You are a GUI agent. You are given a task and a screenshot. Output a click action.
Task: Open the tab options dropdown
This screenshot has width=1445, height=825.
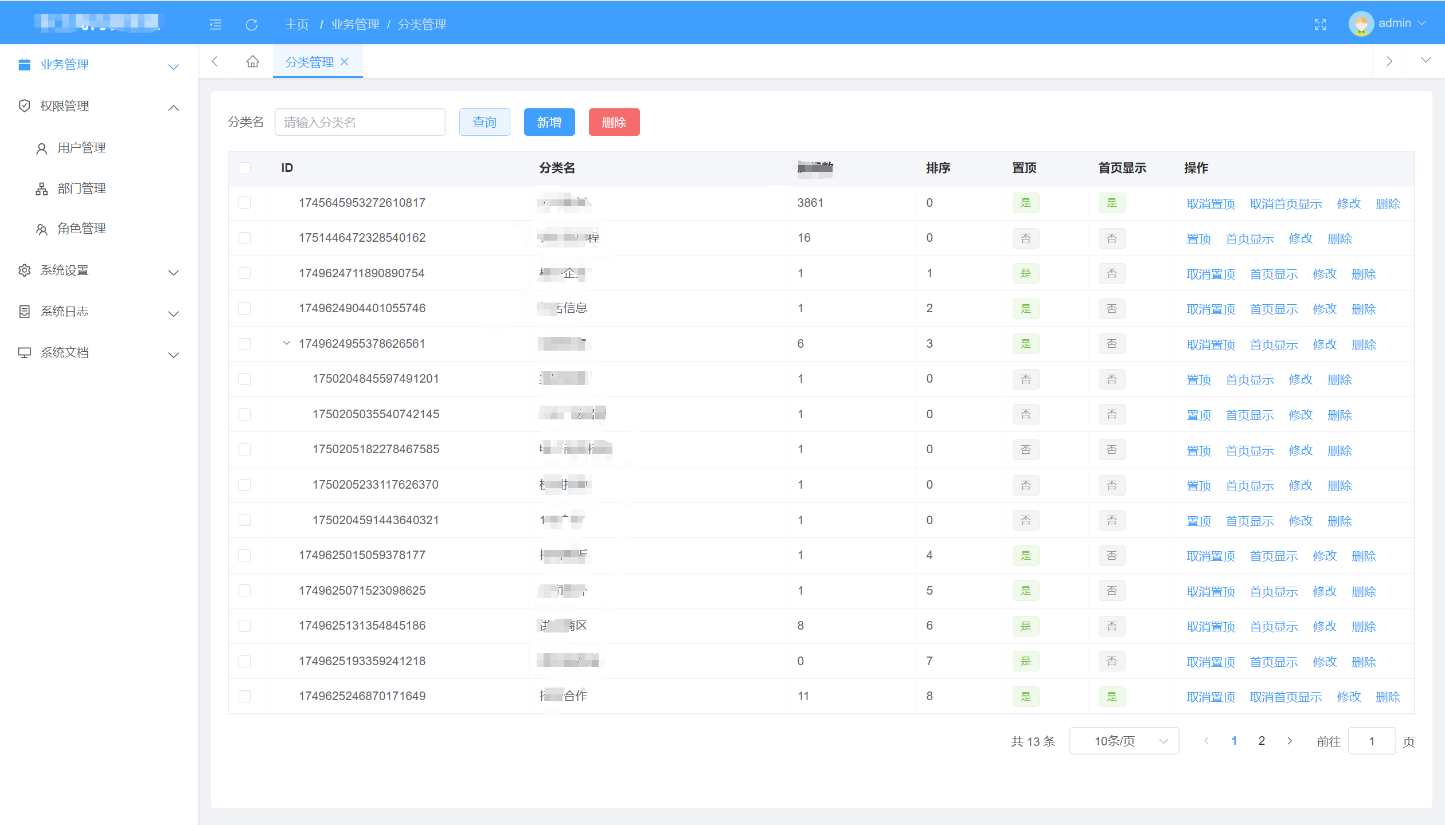[x=1426, y=60]
